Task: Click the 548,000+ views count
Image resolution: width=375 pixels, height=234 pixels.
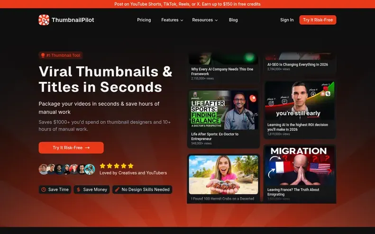Action: (201, 144)
